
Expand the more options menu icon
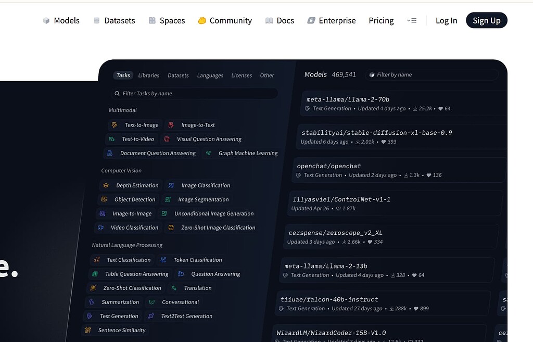click(412, 21)
